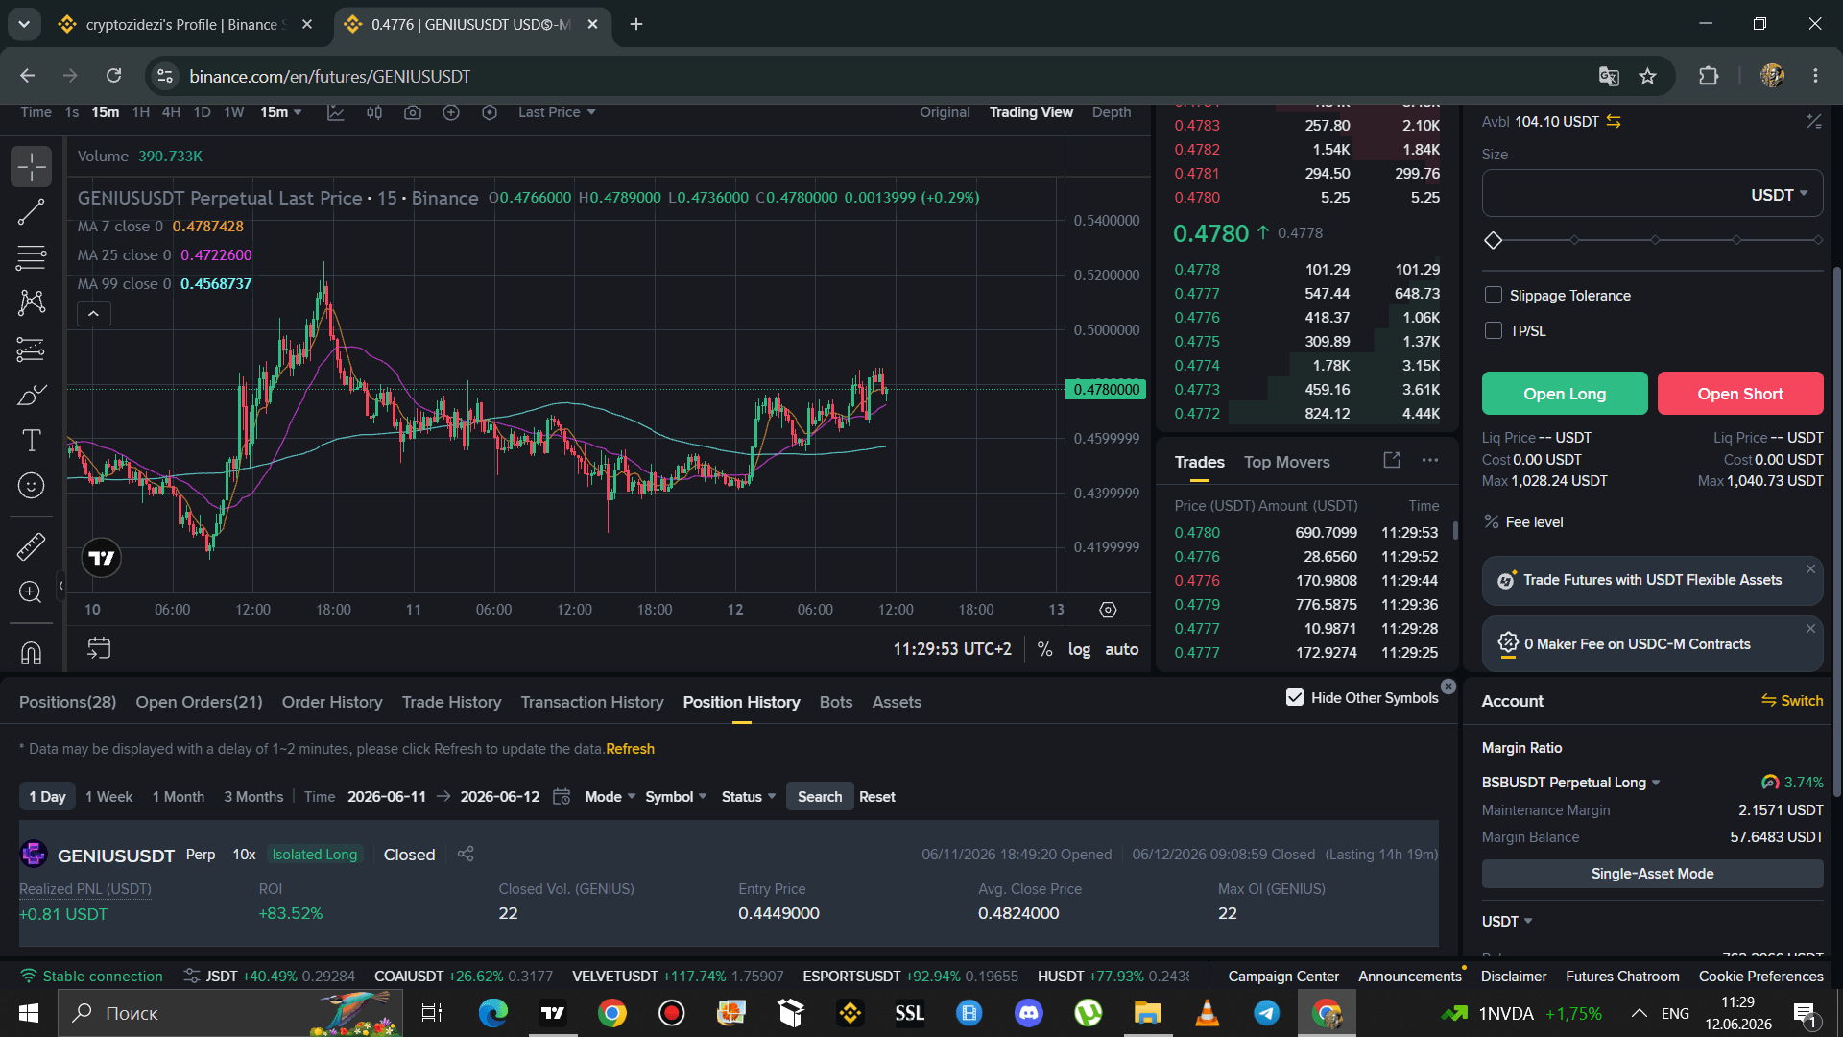Open chart axis settings gear

click(x=1108, y=610)
